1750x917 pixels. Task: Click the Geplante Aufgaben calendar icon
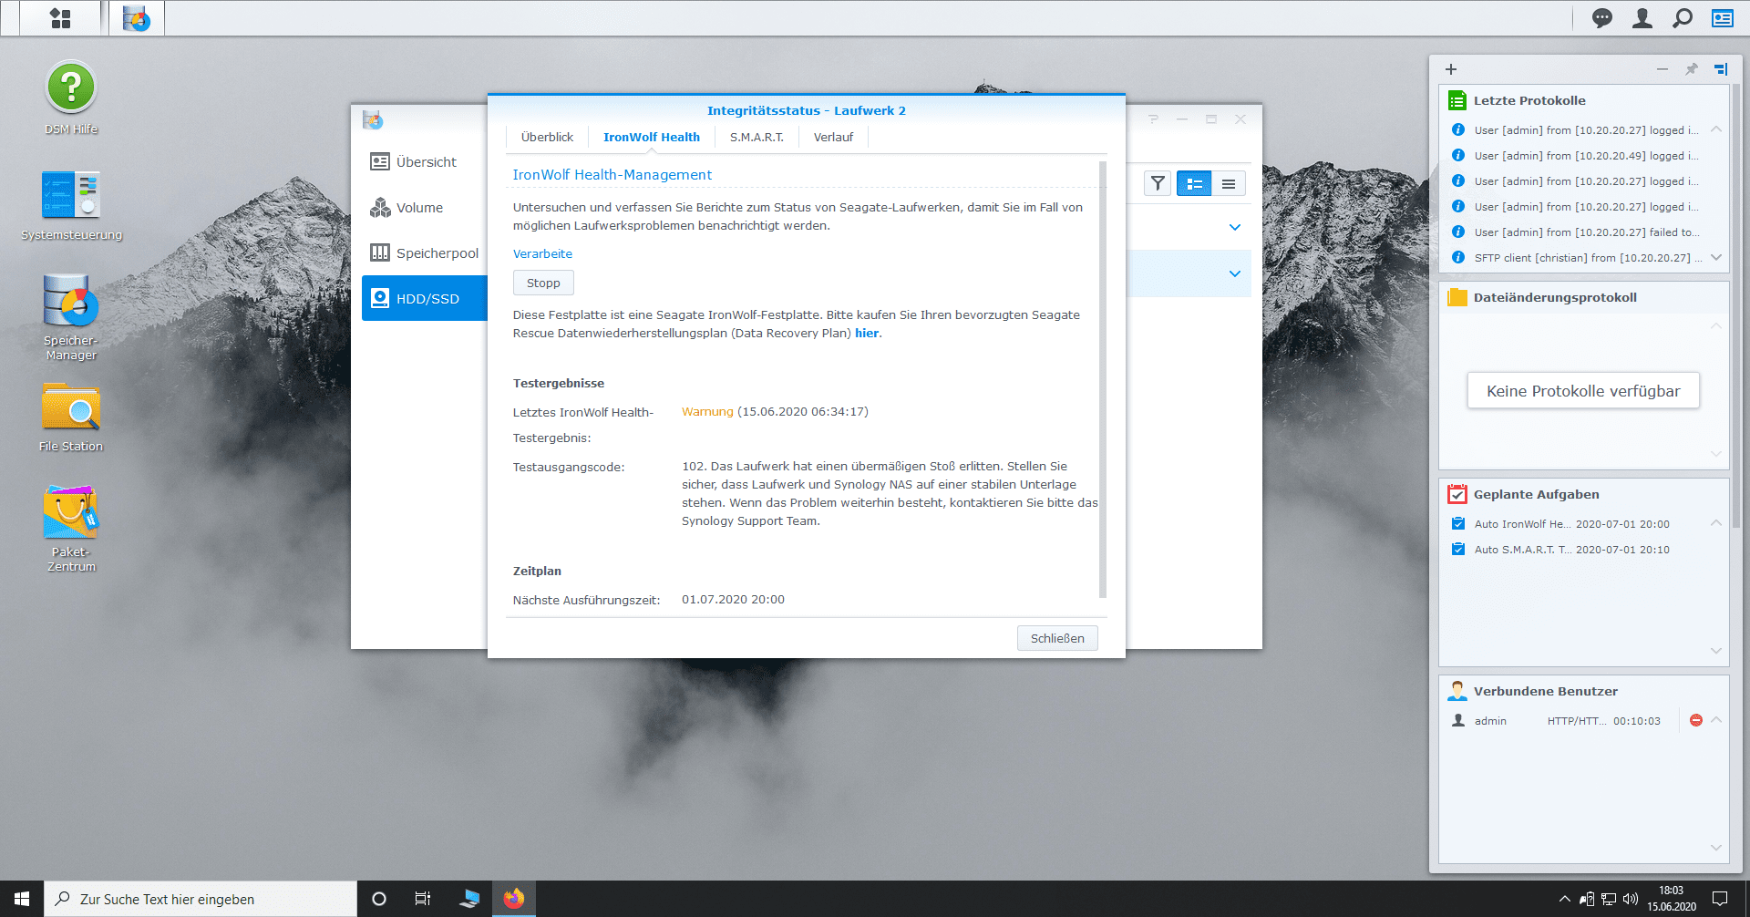pos(1457,494)
